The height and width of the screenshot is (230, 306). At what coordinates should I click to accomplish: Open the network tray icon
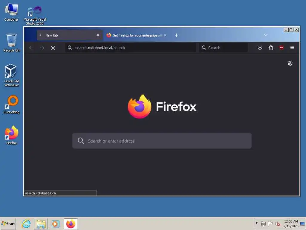[263, 223]
